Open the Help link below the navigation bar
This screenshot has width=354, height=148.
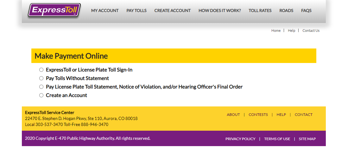pos(291,31)
